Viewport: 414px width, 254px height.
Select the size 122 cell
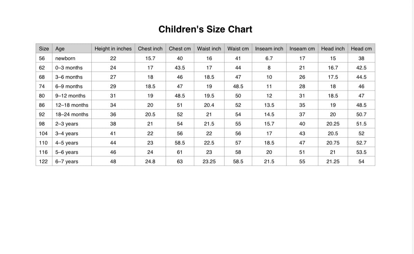point(43,162)
